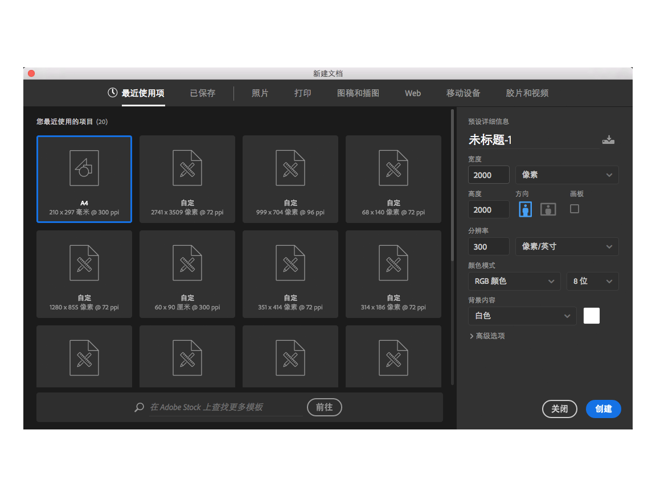Click the document name field 未标题-1

click(534, 140)
